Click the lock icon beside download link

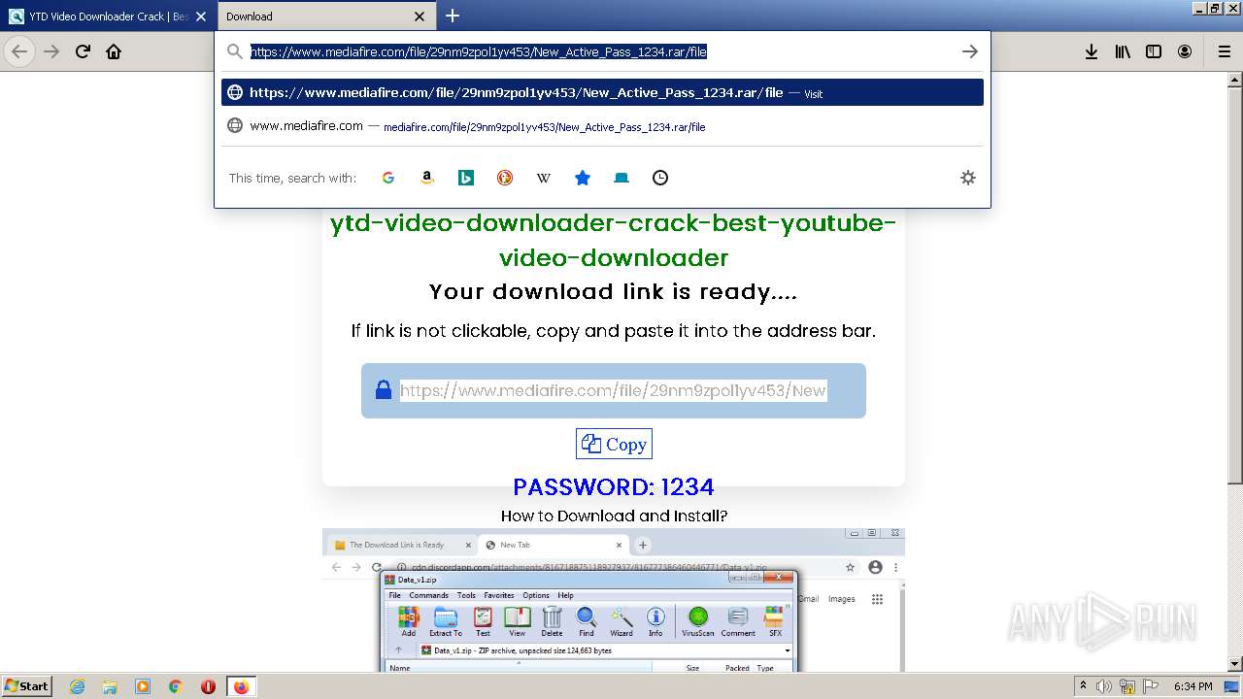384,389
